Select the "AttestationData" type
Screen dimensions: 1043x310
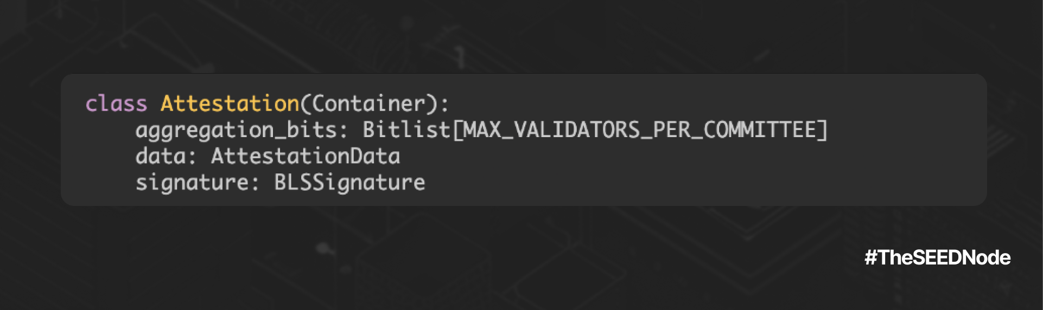pos(306,157)
